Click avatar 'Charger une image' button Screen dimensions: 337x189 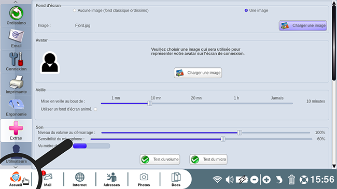pyautogui.click(x=198, y=73)
